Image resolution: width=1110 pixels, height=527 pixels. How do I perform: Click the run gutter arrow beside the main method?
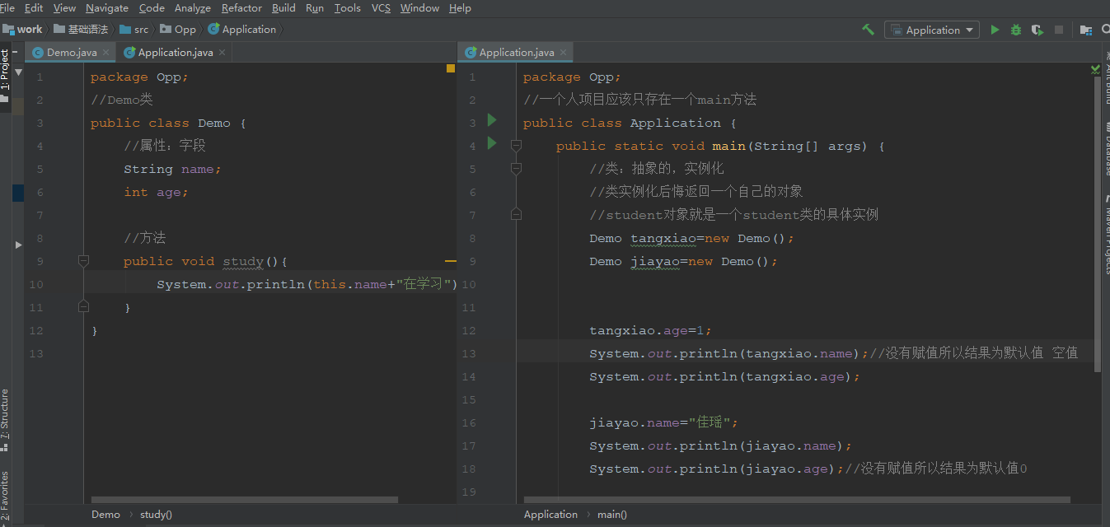coord(492,143)
